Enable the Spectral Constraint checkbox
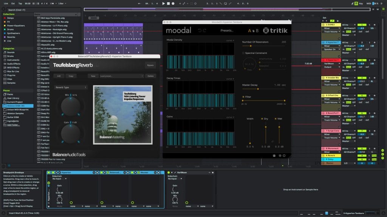The height and width of the screenshot is (217, 387). click(243, 53)
